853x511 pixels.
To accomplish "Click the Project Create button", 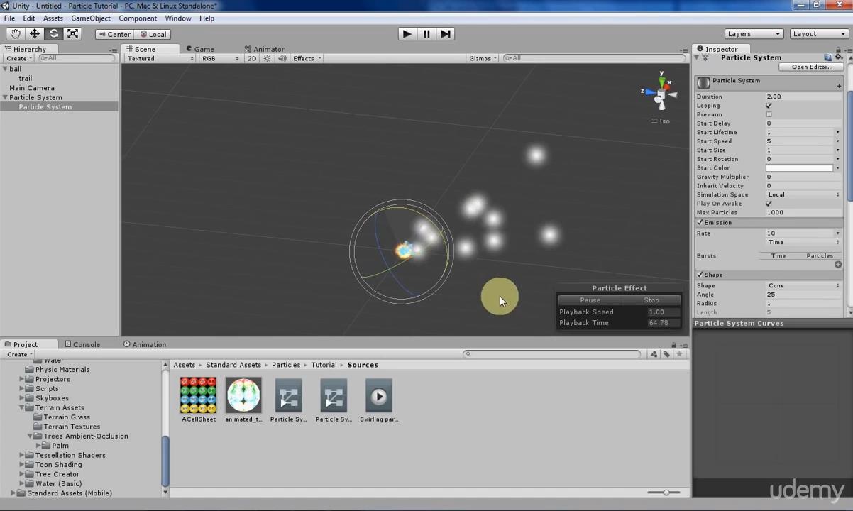I will [18, 354].
